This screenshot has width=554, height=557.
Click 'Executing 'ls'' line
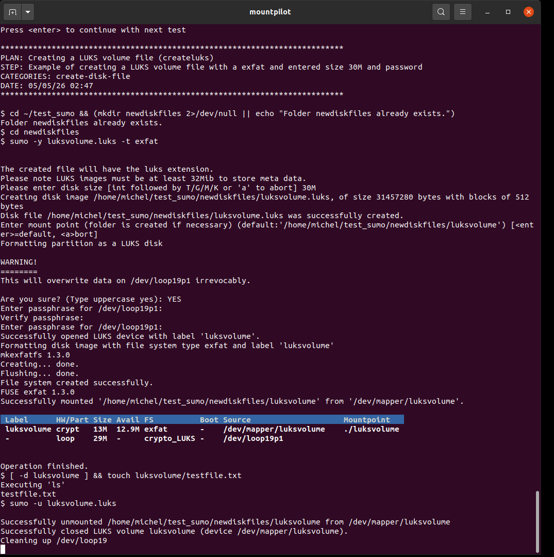32,485
